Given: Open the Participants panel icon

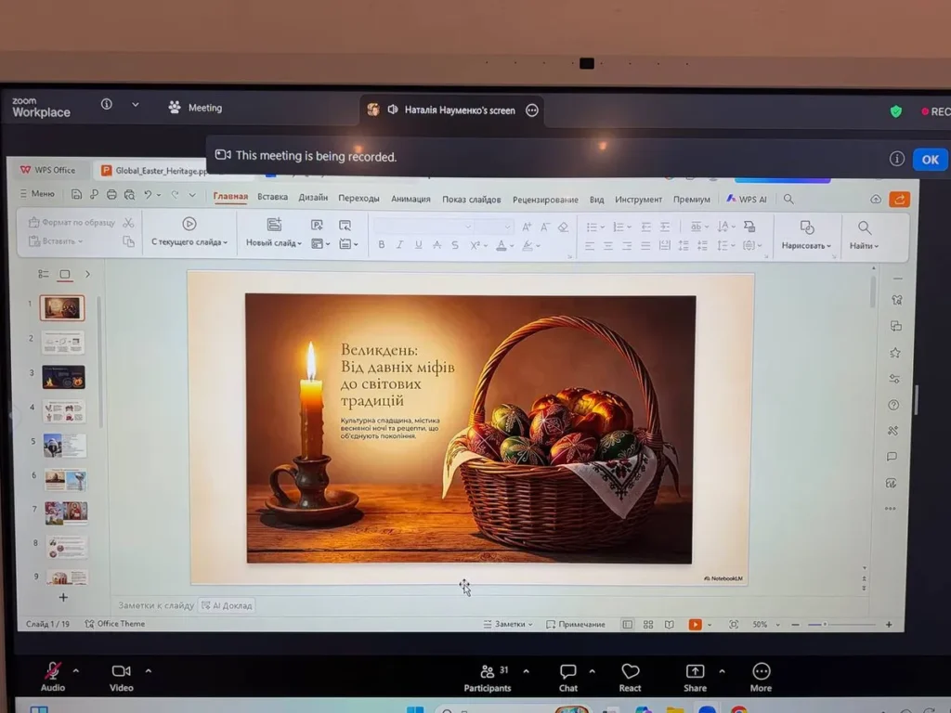Looking at the screenshot, I should point(488,672).
